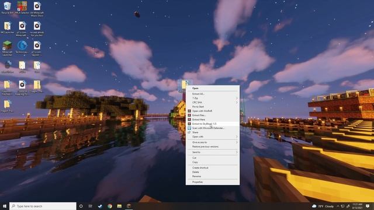Choose Copy in the context menu
This screenshot has height=210, width=374.
coord(213,162)
